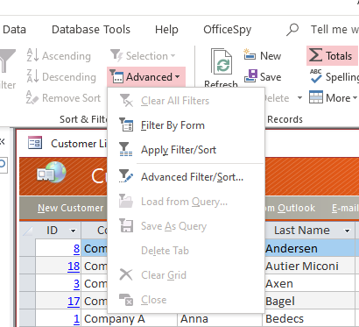
Task: Select the Axen last name cell
Action: click(x=309, y=283)
